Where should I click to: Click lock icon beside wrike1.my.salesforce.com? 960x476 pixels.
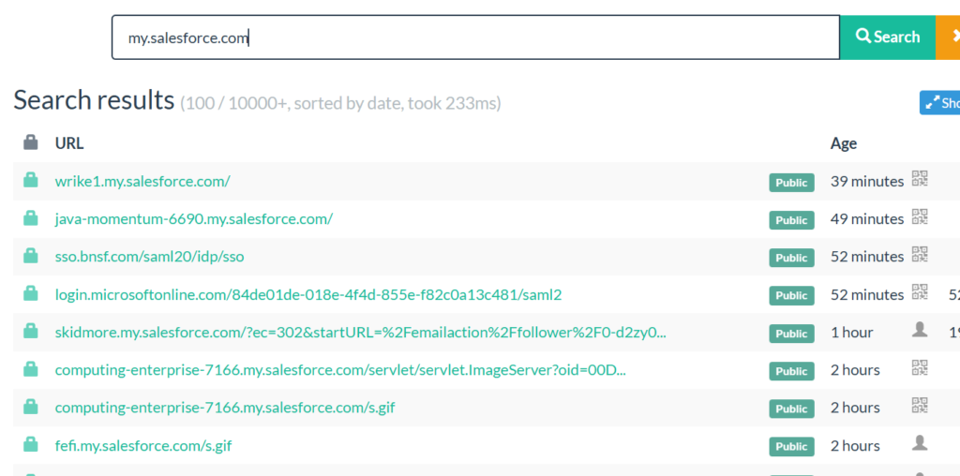coord(31,181)
